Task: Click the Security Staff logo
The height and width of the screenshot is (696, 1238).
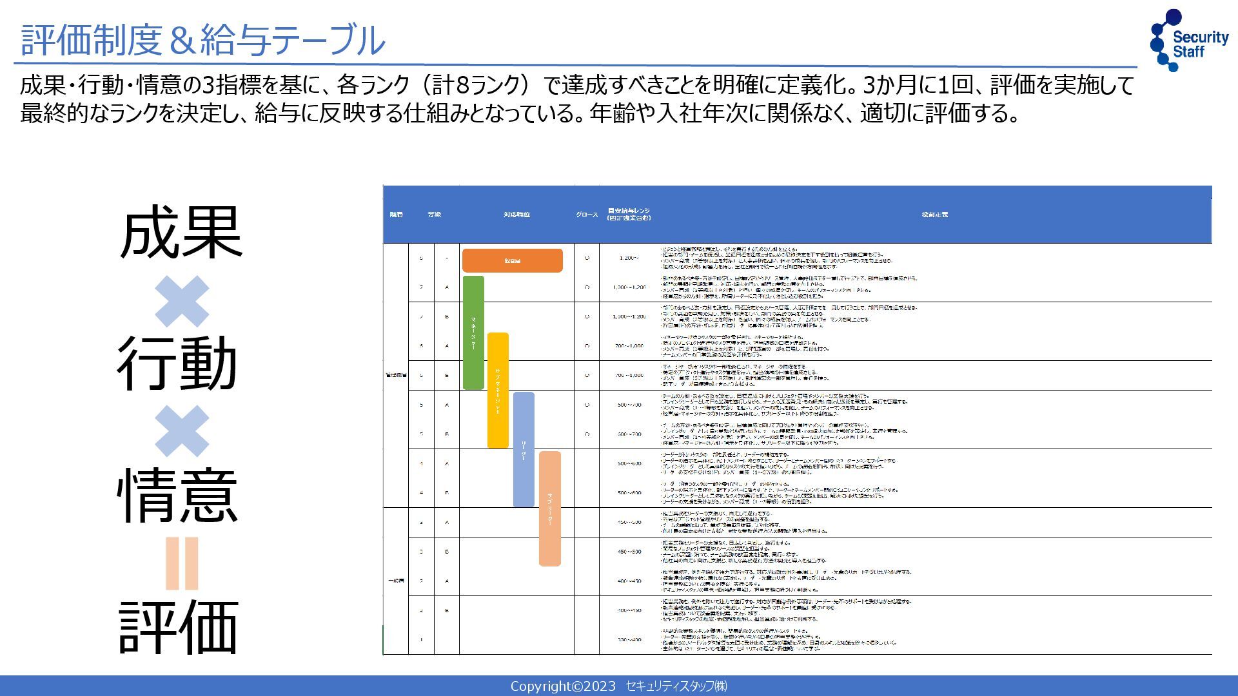Action: pyautogui.click(x=1188, y=40)
